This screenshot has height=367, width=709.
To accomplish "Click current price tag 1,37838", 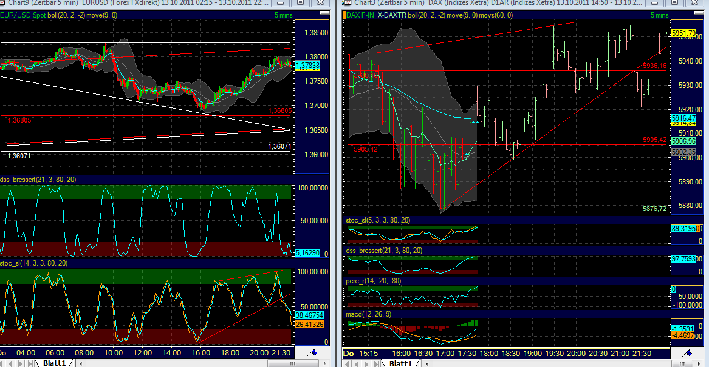I will (307, 66).
